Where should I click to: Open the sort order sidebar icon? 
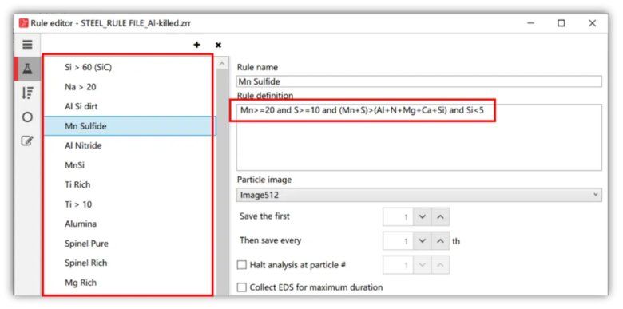[27, 93]
